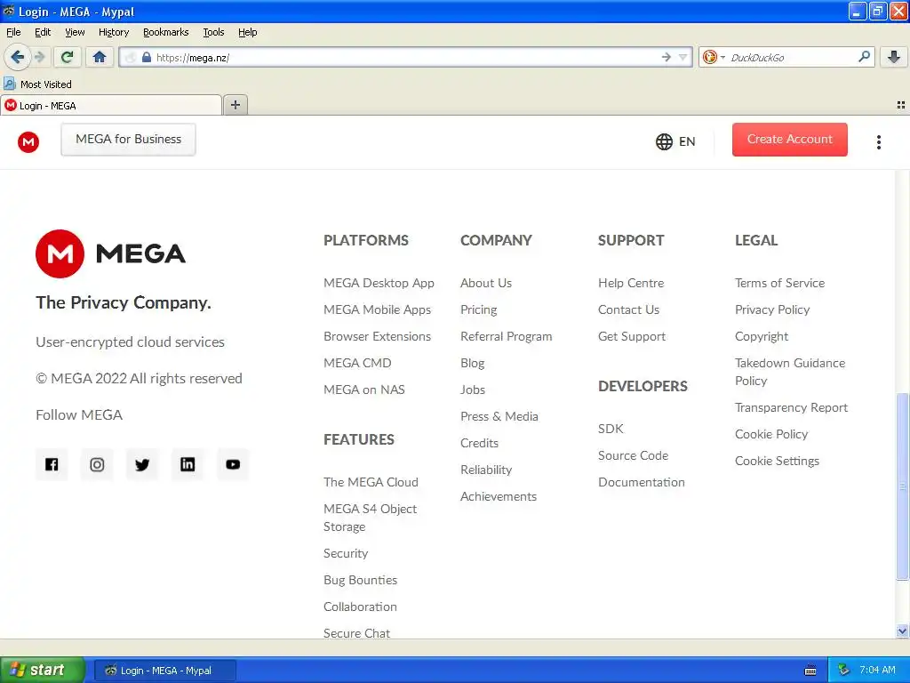Click the Windows Start button
Viewport: 910px width, 683px height.
[43, 670]
